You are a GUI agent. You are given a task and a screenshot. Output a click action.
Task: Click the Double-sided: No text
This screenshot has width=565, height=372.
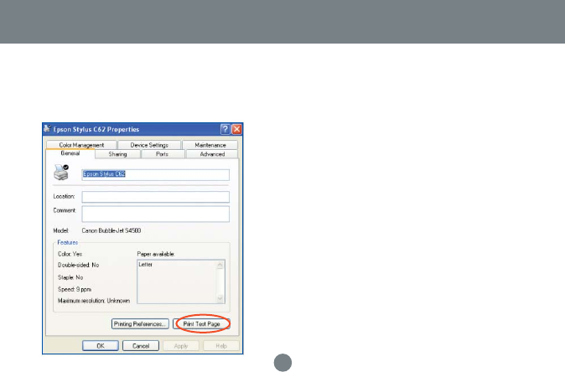(x=78, y=265)
